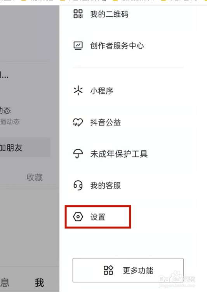Click the dimmed 动态 tab on left

[5, 110]
